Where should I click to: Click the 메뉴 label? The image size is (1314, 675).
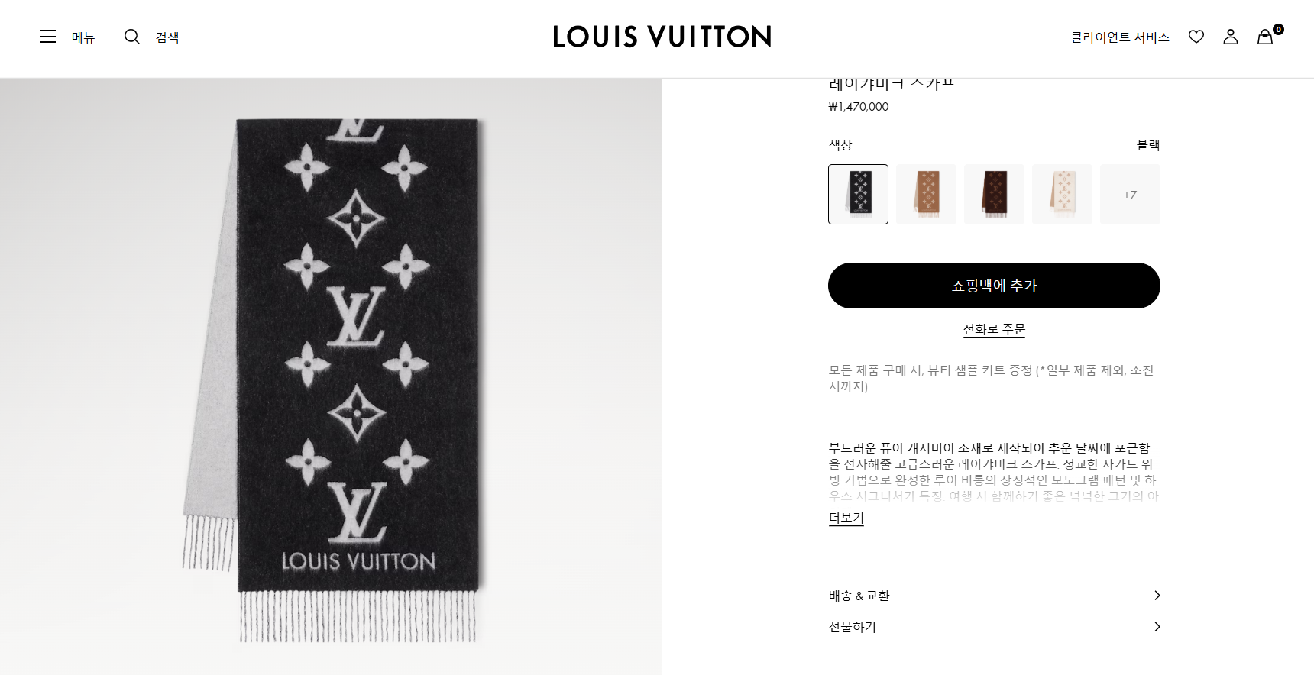tap(83, 37)
